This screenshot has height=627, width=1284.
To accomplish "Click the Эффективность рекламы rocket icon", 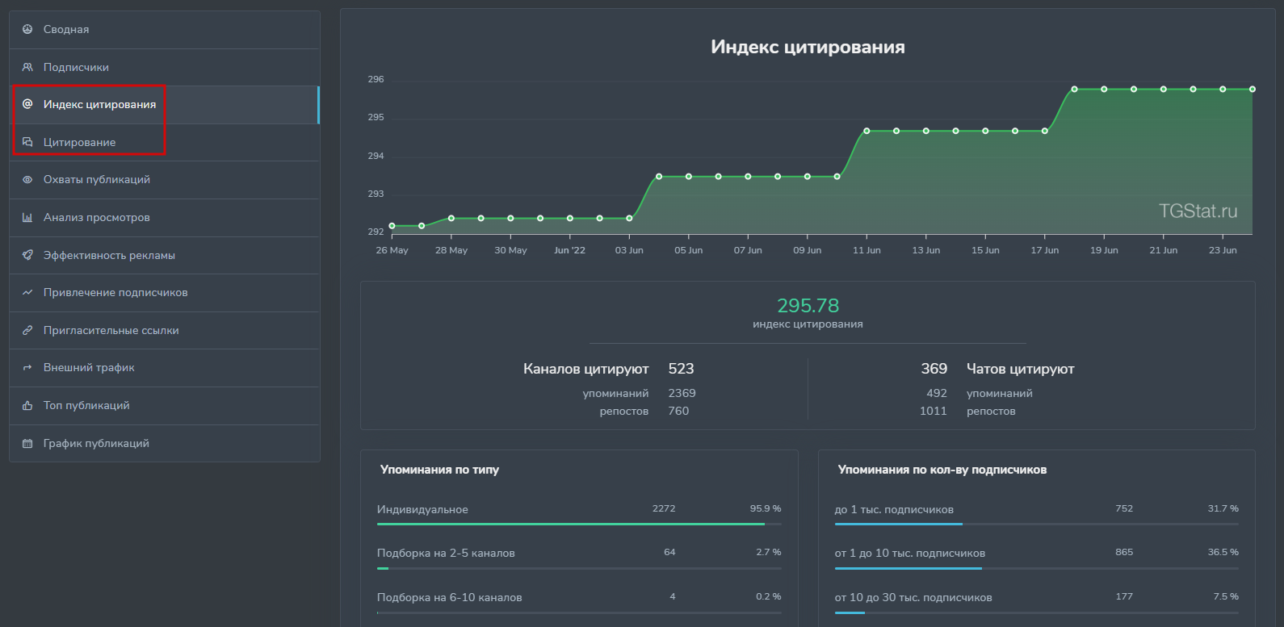I will click(27, 255).
